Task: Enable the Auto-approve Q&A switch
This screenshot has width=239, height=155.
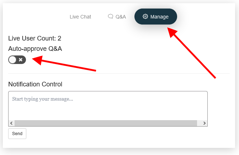Action: 17,60
